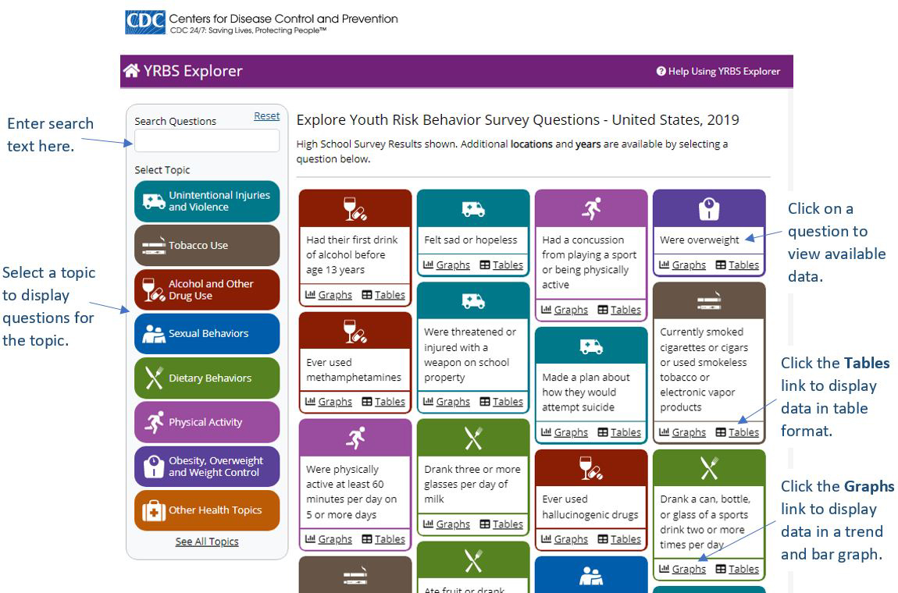Click inside the Search Questions text box
This screenshot has width=898, height=593.
[206, 140]
